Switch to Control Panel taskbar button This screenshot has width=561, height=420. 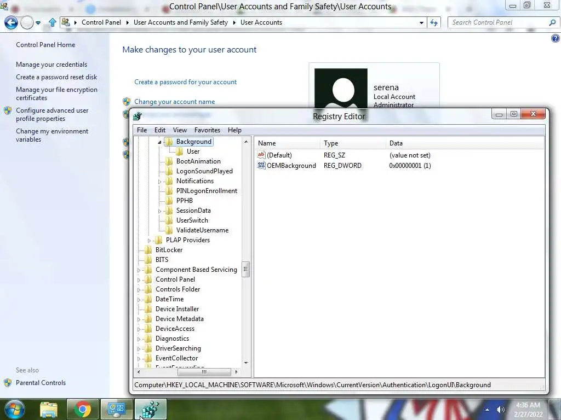116,409
